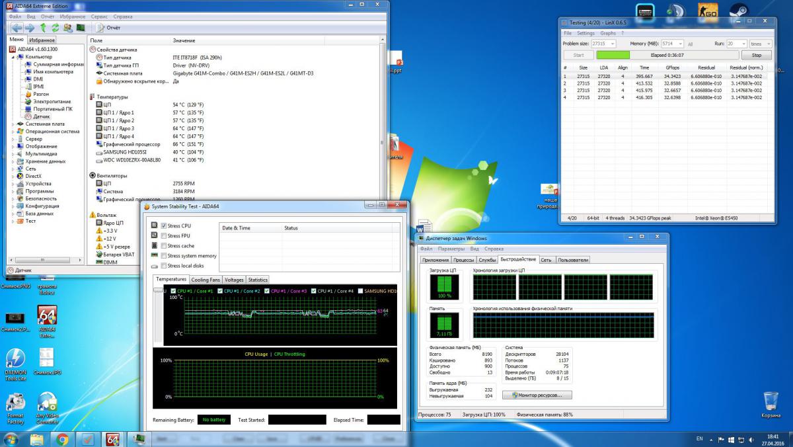This screenshot has height=447, width=793.
Task: Expand the Системная плата tree node
Action: (x=13, y=124)
